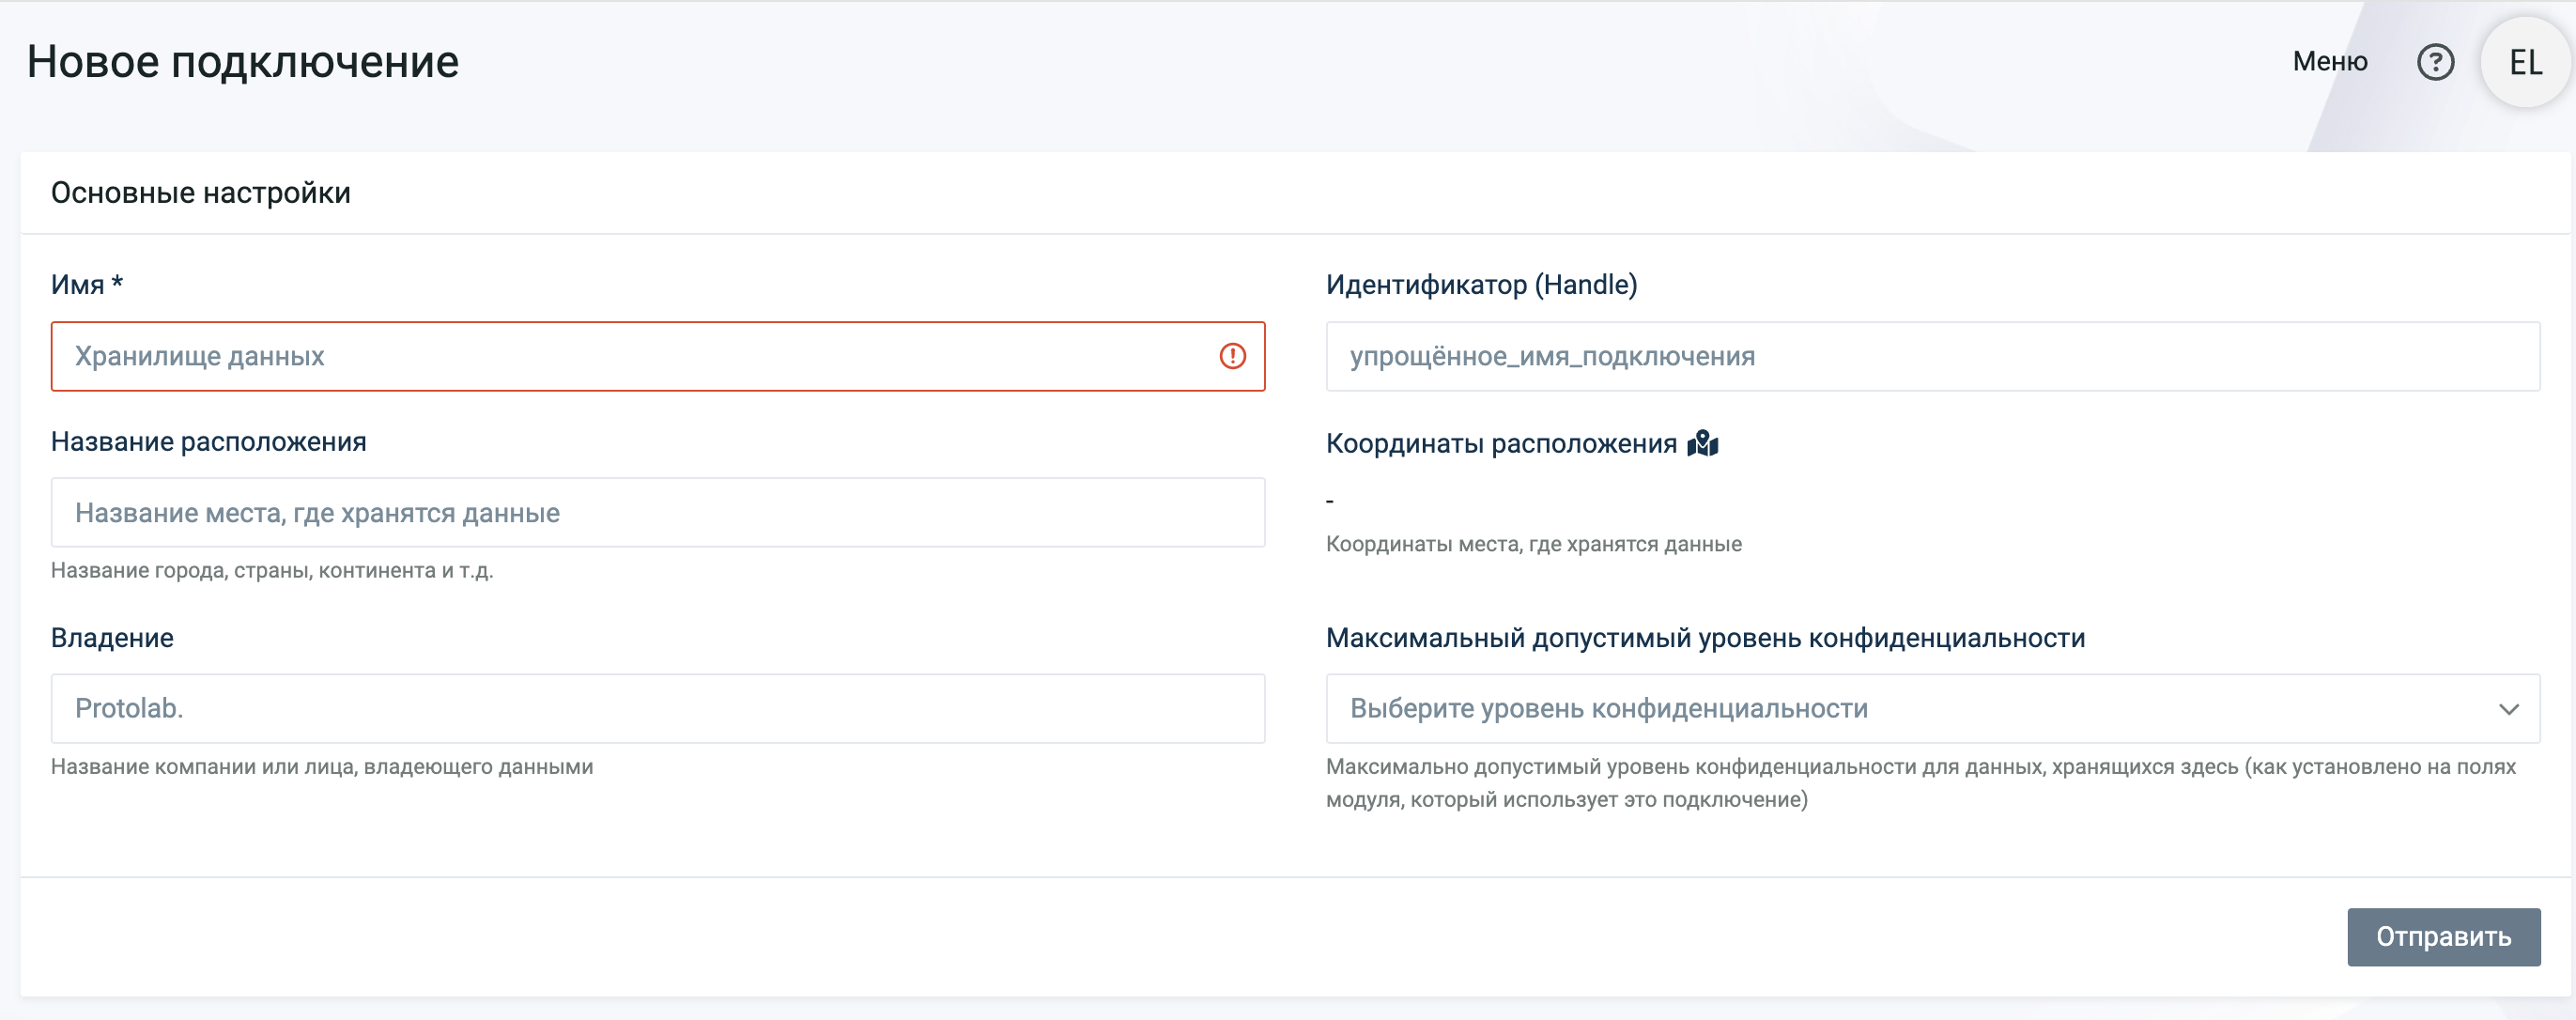Click the Максимальный допустимый уровень конфиденциальности label
Image resolution: width=2576 pixels, height=1020 pixels.
tap(1705, 638)
